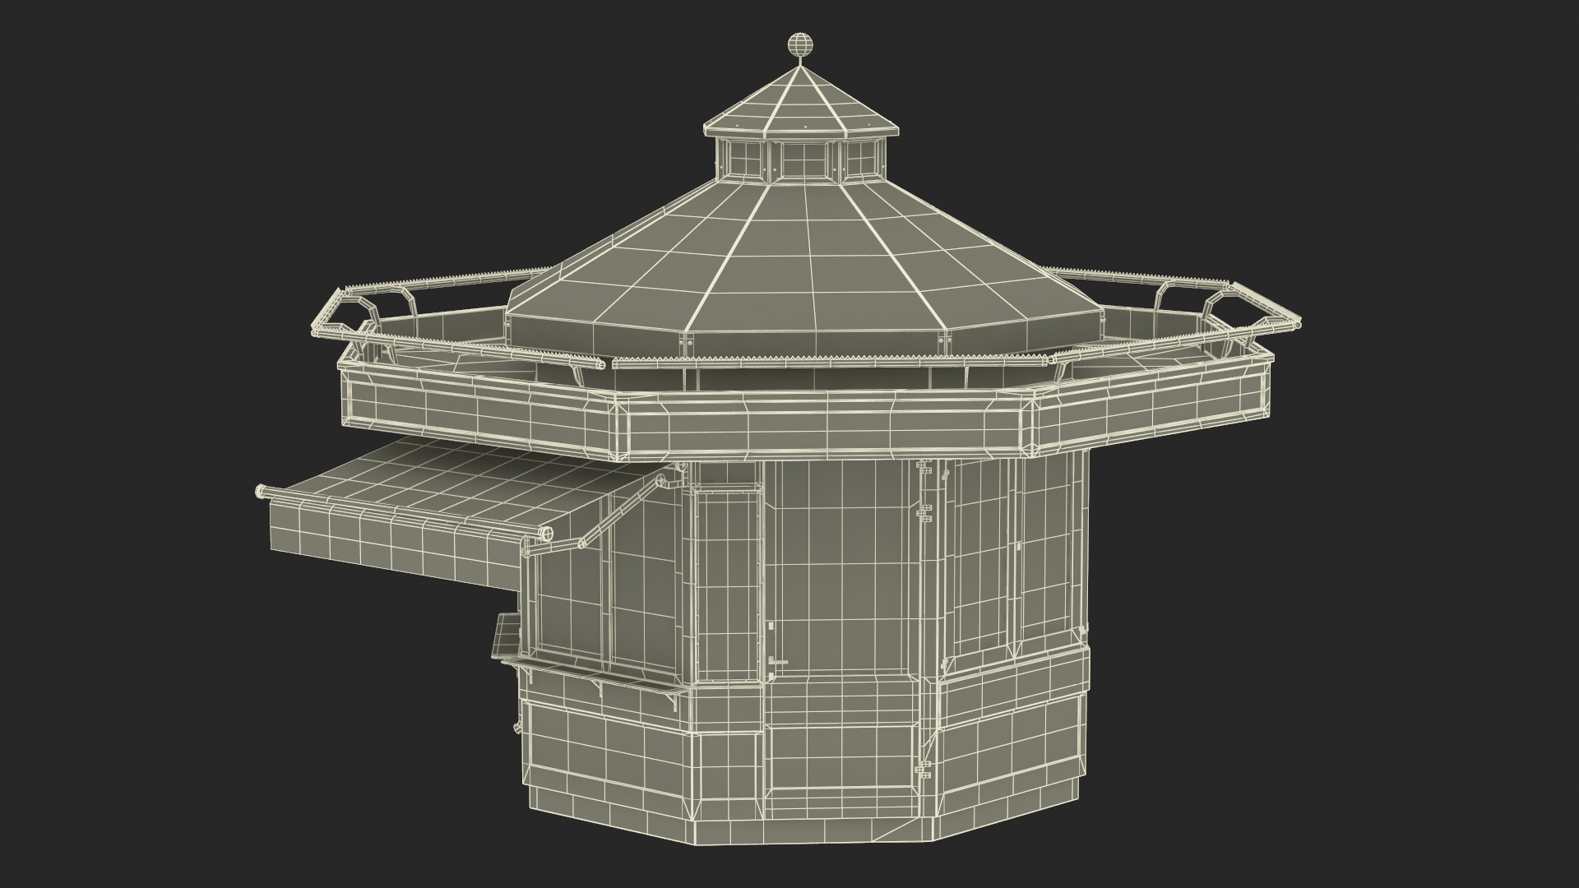This screenshot has height=888, width=1579.
Task: Select the awning's diagonal support arm
Action: pos(618,511)
